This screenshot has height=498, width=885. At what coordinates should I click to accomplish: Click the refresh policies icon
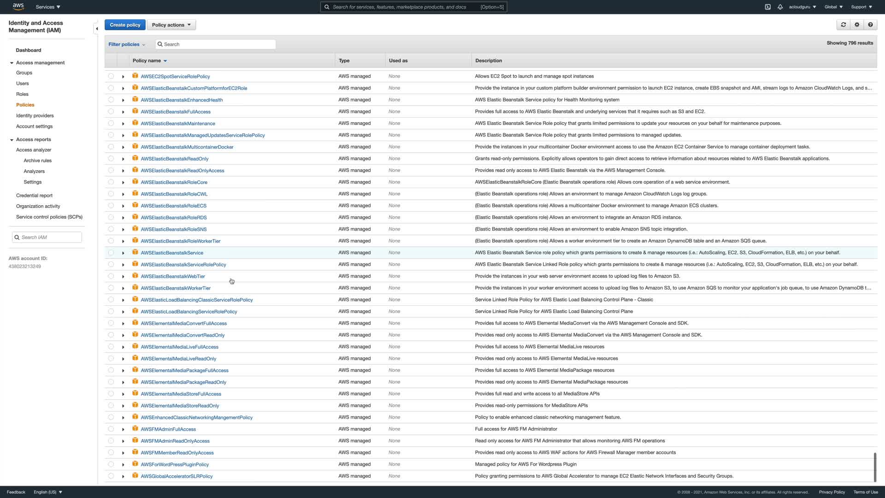coord(843,25)
